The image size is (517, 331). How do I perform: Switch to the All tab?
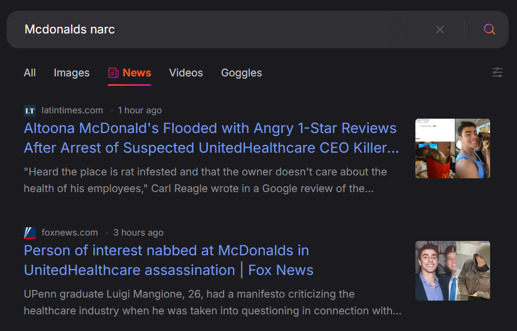(30, 73)
